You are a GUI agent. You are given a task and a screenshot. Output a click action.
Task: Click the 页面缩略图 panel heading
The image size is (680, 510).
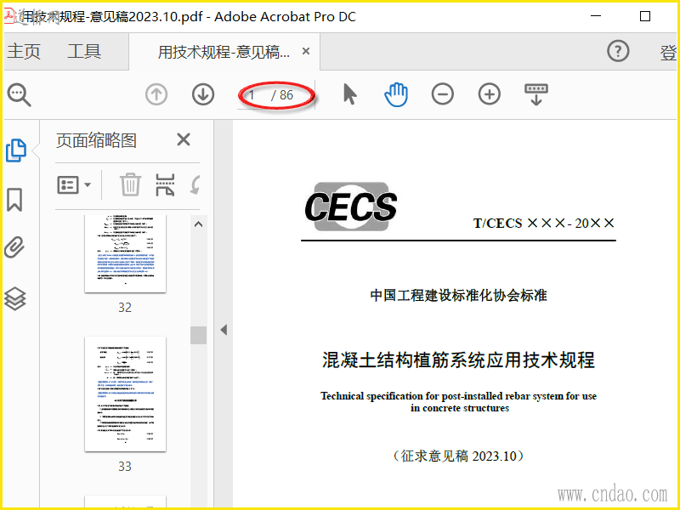[x=96, y=140]
